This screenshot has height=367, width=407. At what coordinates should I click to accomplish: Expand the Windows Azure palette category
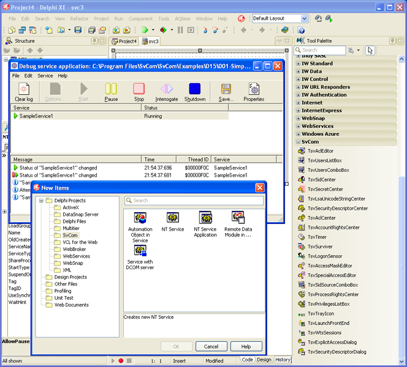tap(299, 134)
